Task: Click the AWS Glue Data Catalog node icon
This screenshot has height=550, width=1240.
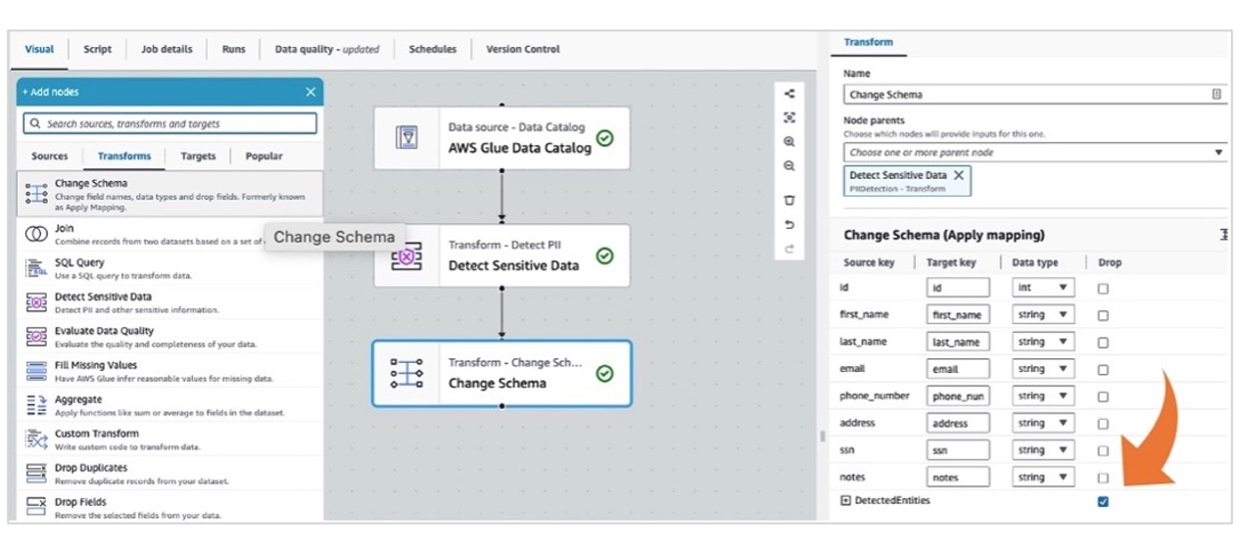Action: 406,138
